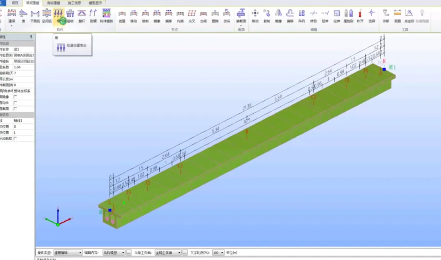Select the 刚臂 rigid arm tool

click(x=93, y=15)
